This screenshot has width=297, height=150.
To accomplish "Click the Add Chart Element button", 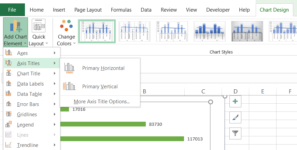I will 15,32.
